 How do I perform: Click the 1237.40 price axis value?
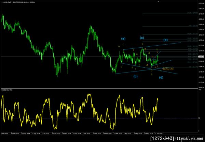201,45
